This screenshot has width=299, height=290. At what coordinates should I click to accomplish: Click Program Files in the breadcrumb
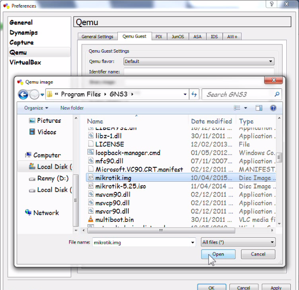coord(81,94)
